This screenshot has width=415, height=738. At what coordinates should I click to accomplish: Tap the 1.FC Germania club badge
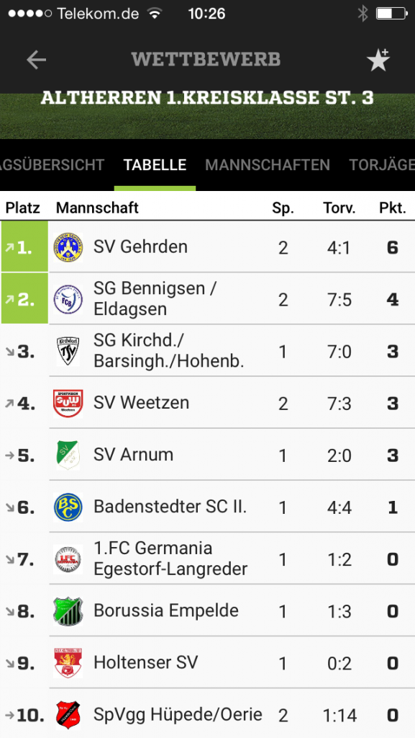(68, 559)
